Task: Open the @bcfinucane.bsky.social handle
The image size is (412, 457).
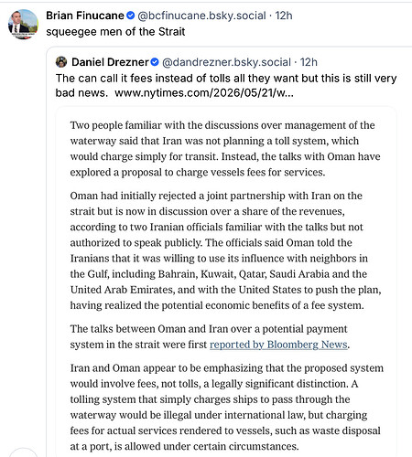Action: (x=201, y=16)
